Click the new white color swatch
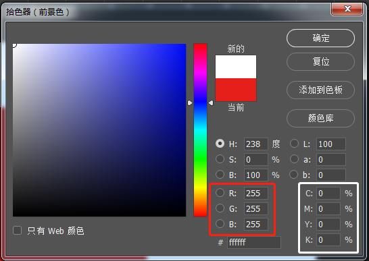 coord(236,67)
